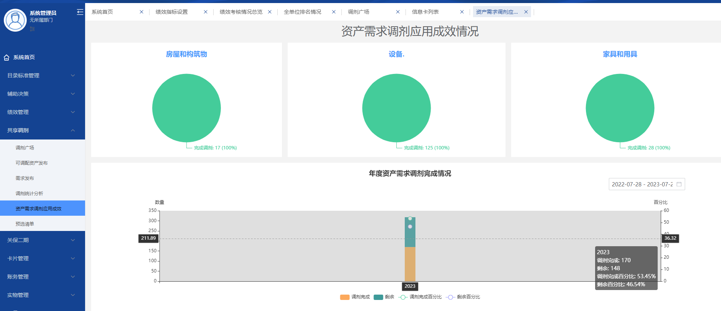Click the 房屋和构筑物 card title
Screen dimensions: 721x311
(x=187, y=54)
